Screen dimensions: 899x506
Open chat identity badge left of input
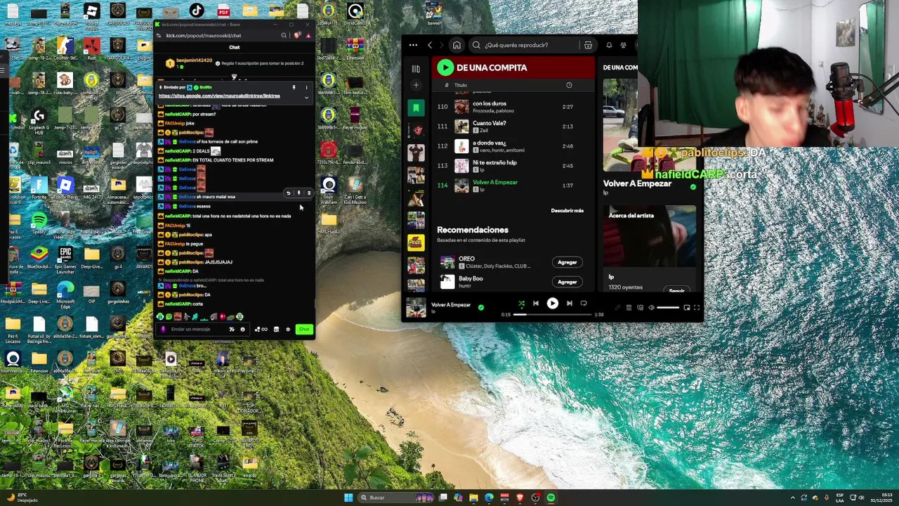164,329
